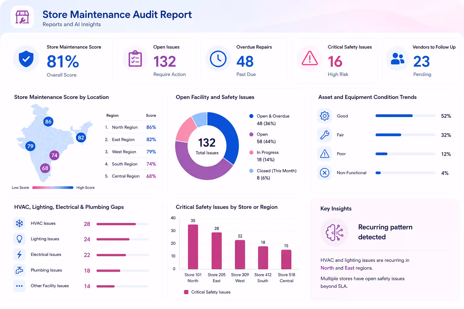This screenshot has height=309, width=464.
Task: Click the Low to High Score gradient bar
Action: pyautogui.click(x=53, y=188)
